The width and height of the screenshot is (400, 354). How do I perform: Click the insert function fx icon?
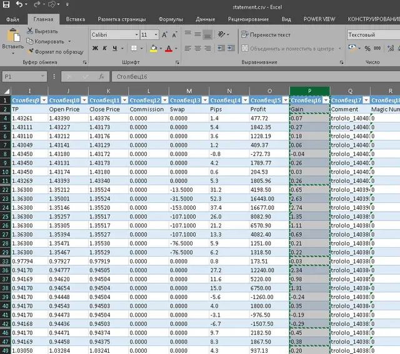101,76
